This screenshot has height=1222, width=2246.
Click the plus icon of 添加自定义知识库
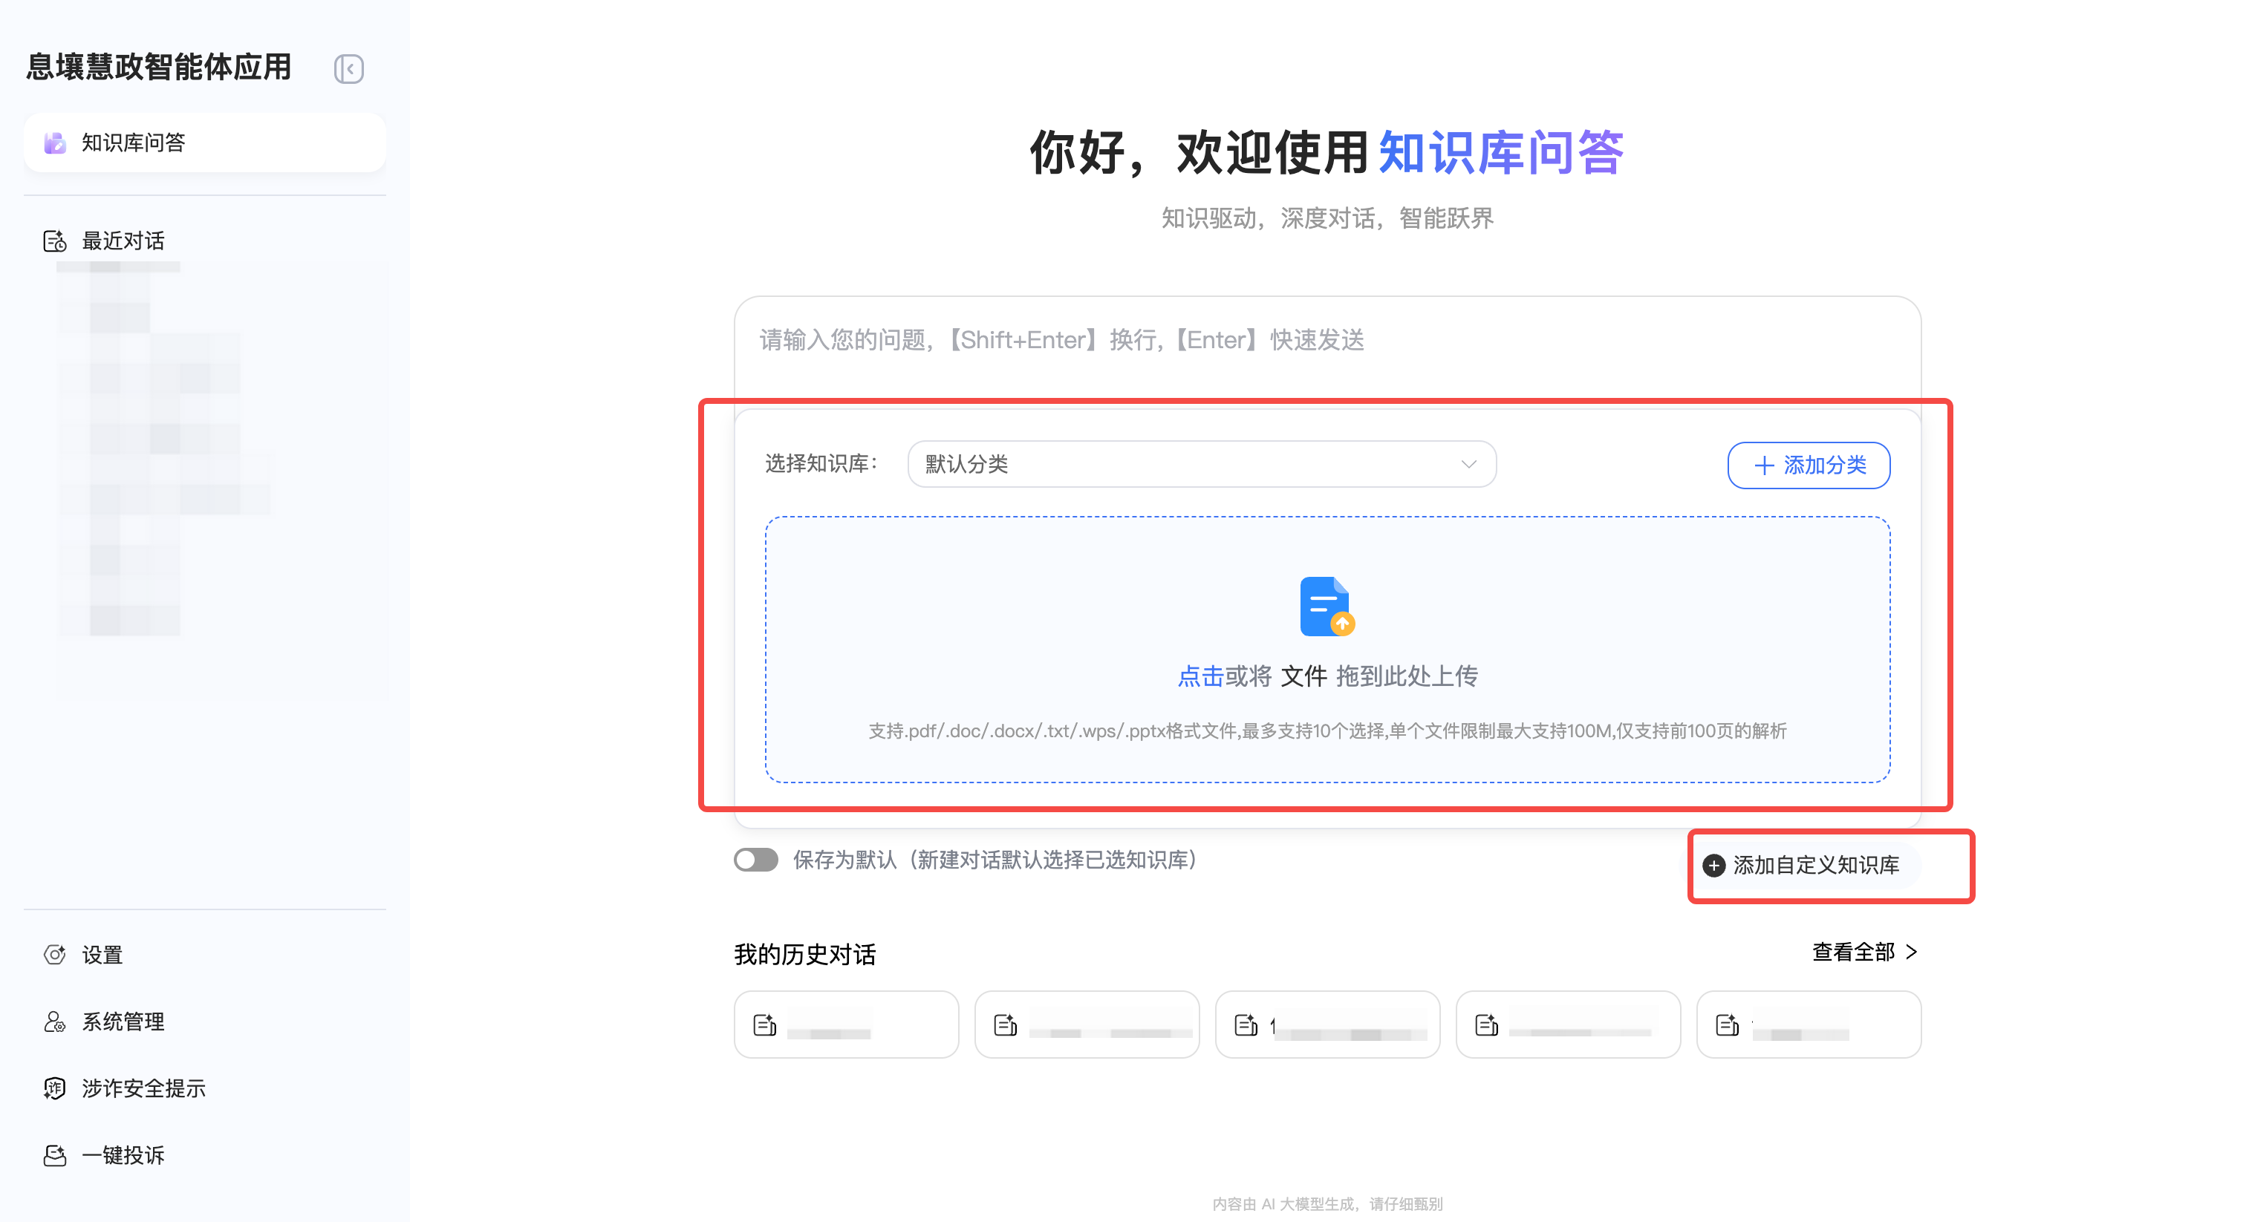tap(1713, 865)
